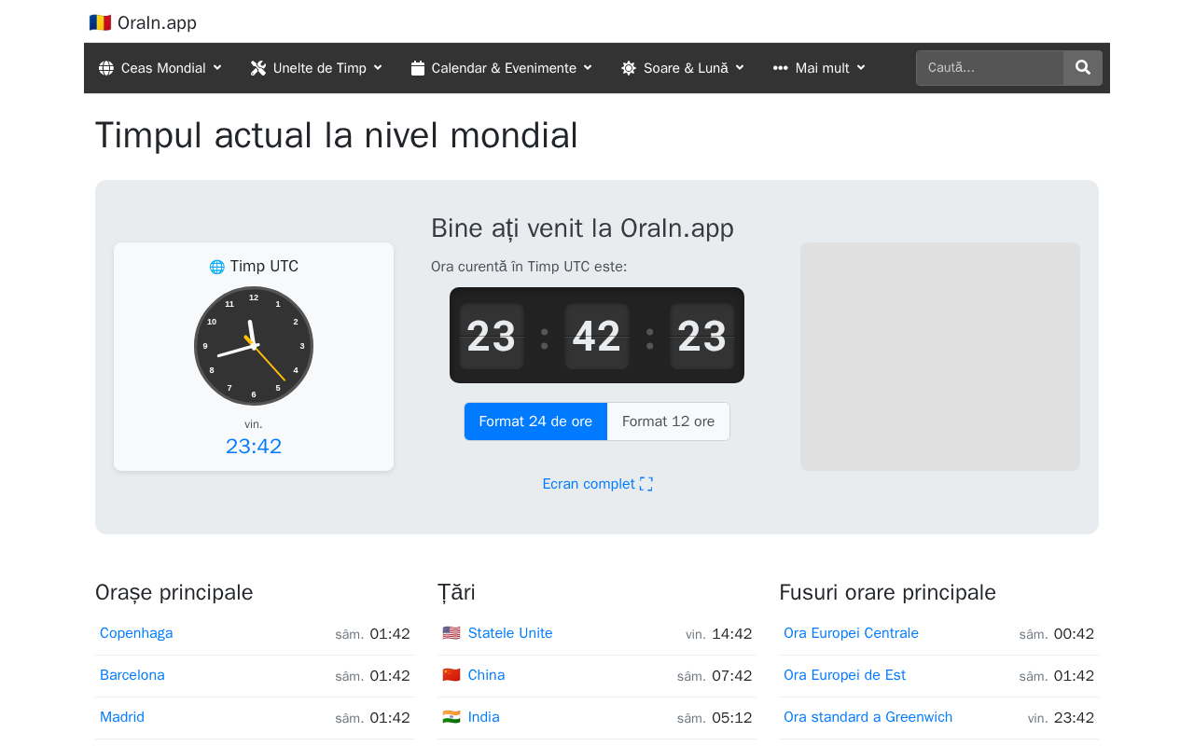The image size is (1194, 746).
Task: Open the Barcelona city link
Action: (x=132, y=675)
